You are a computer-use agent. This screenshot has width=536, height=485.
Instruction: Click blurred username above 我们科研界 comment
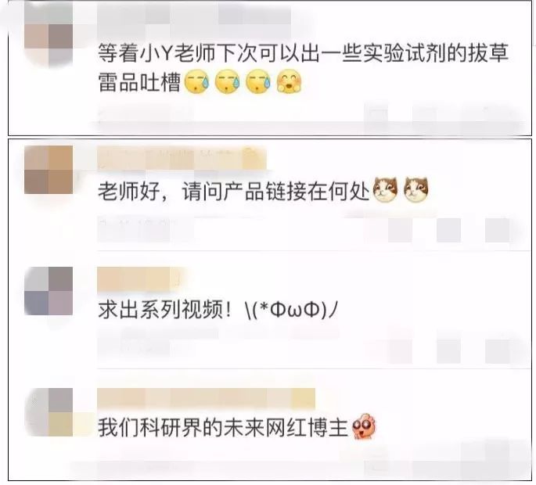[x=206, y=398]
